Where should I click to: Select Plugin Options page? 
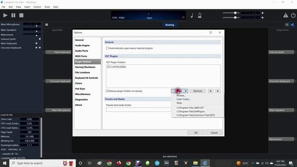pyautogui.click(x=88, y=62)
